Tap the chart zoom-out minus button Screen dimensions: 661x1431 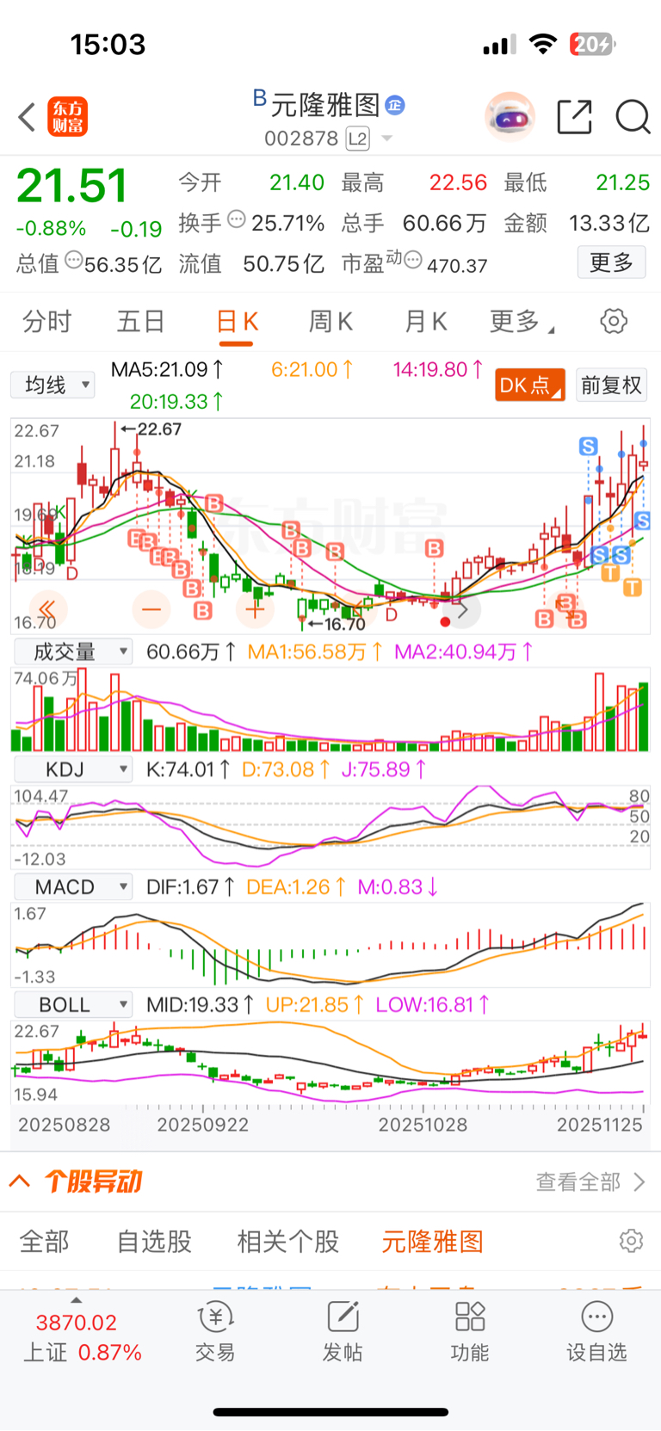tap(151, 610)
